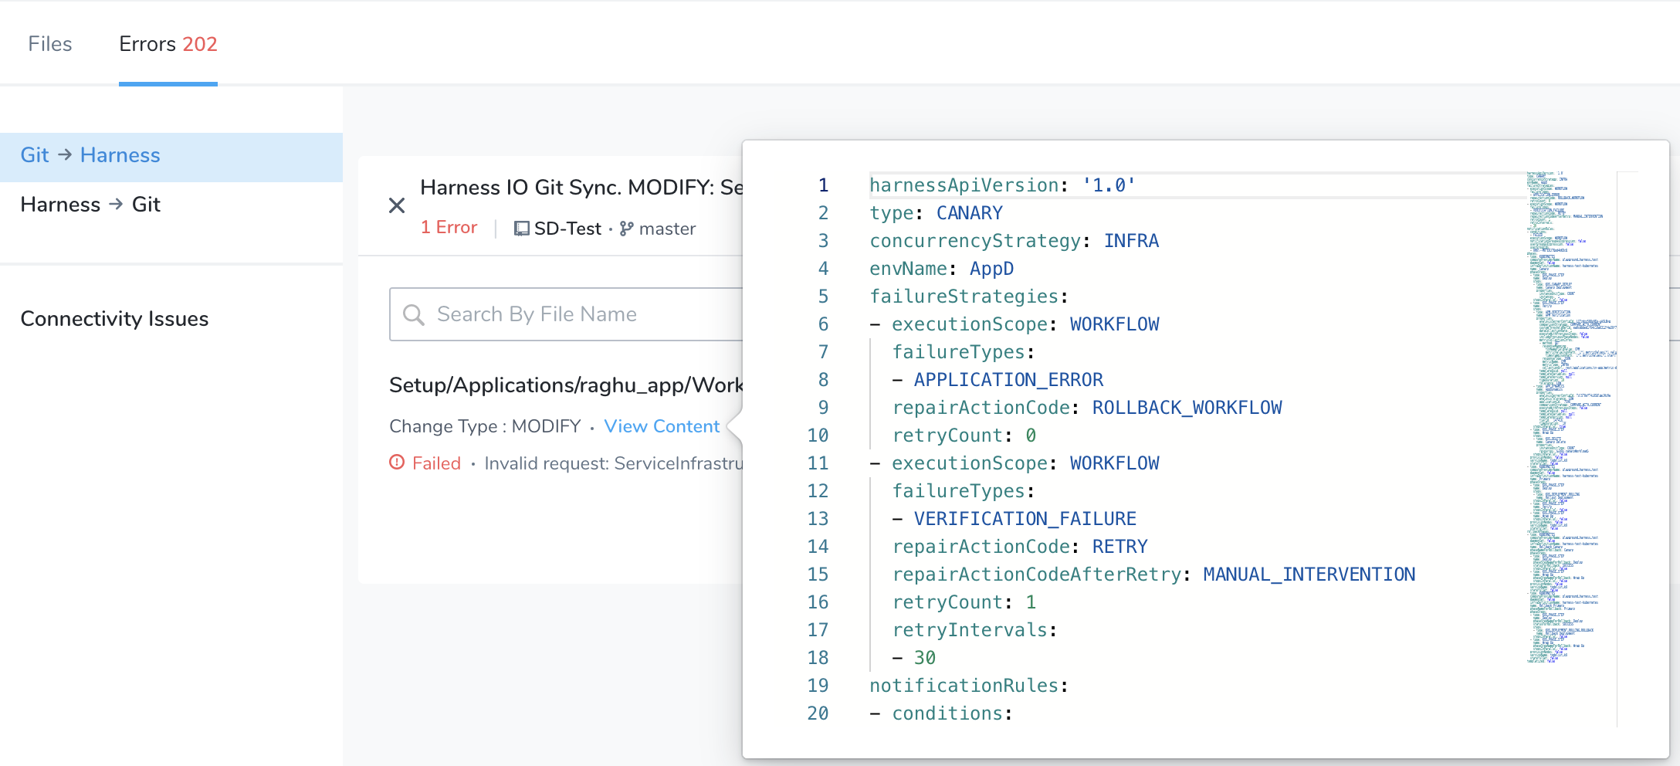The height and width of the screenshot is (766, 1680).
Task: Click the MANUAL_INTERVENTION code line
Action: pyautogui.click(x=1153, y=574)
